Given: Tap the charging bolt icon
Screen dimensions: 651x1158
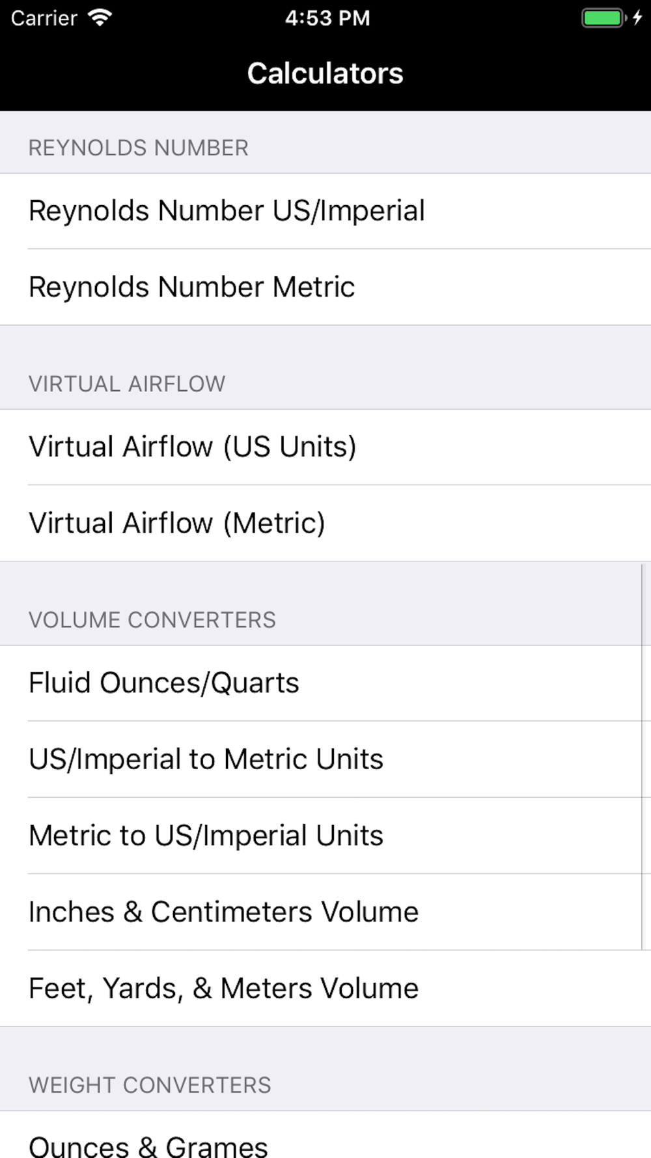Looking at the screenshot, I should click(637, 18).
